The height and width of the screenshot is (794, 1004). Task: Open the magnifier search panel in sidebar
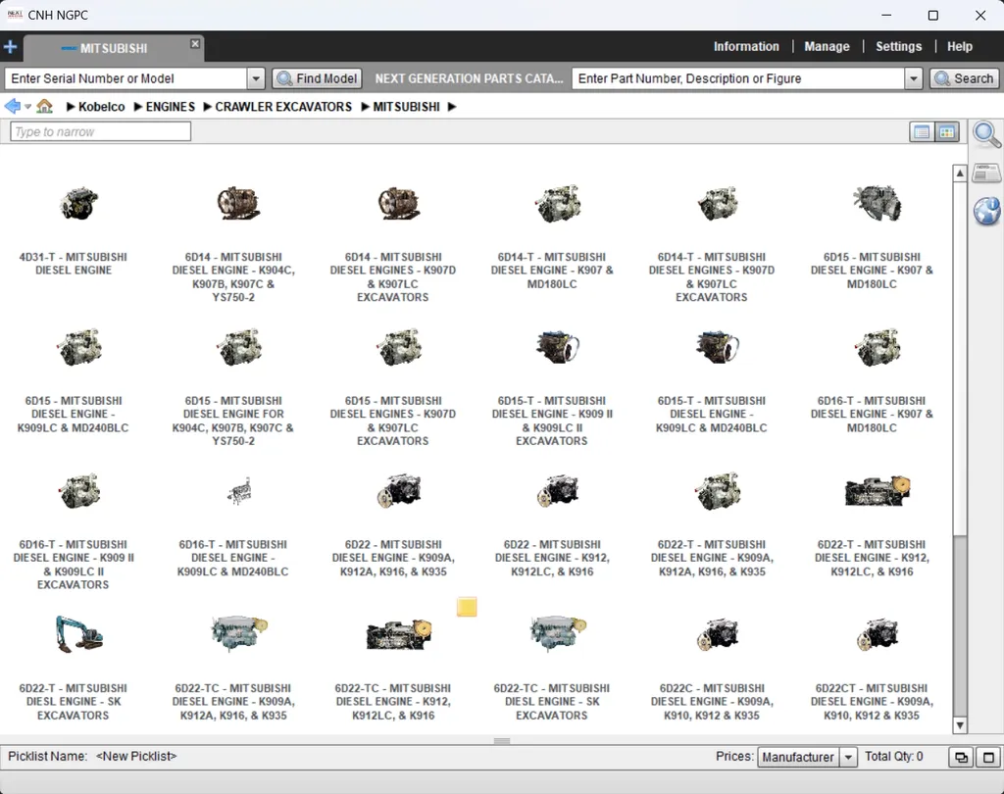[986, 134]
